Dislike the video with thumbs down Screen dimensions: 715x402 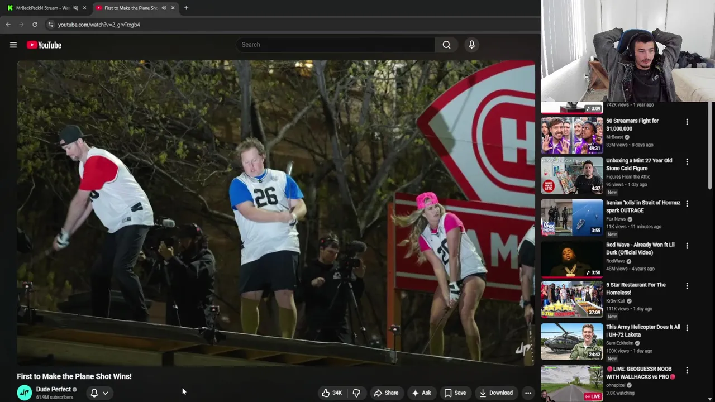pos(356,393)
